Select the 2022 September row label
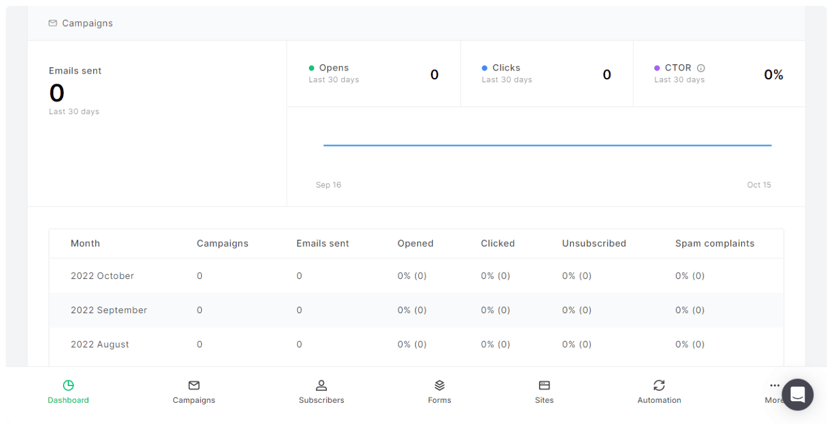833x430 pixels. (109, 310)
